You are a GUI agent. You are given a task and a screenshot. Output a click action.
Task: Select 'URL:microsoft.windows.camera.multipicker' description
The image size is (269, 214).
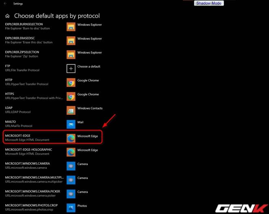coord(34,181)
